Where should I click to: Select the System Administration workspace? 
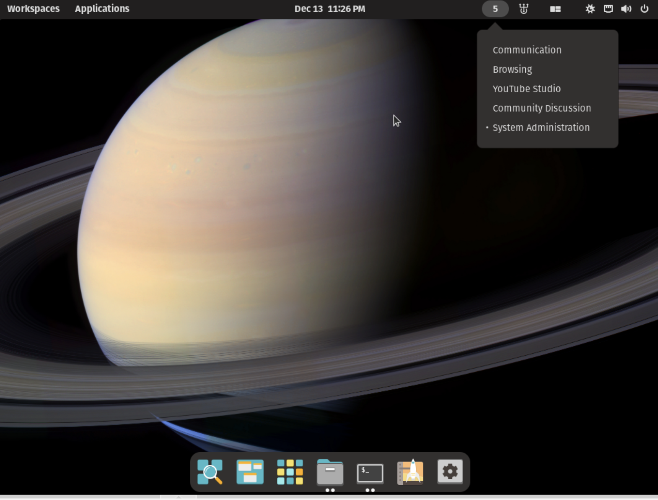click(541, 127)
